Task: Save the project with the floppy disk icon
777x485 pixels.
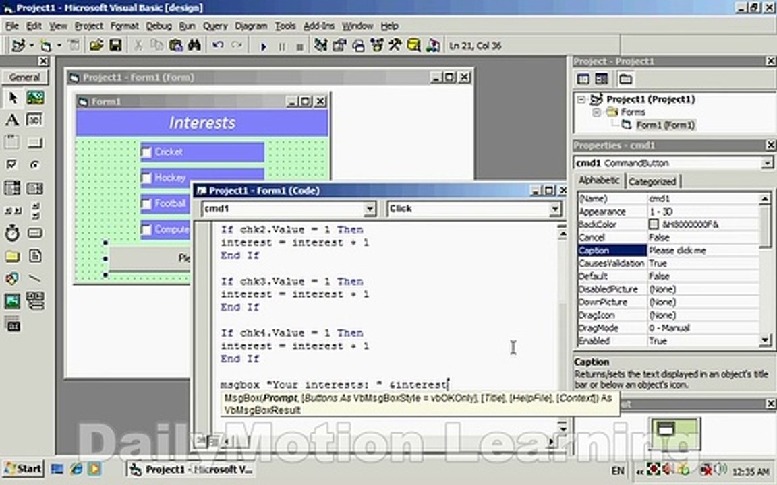Action: pos(115,46)
